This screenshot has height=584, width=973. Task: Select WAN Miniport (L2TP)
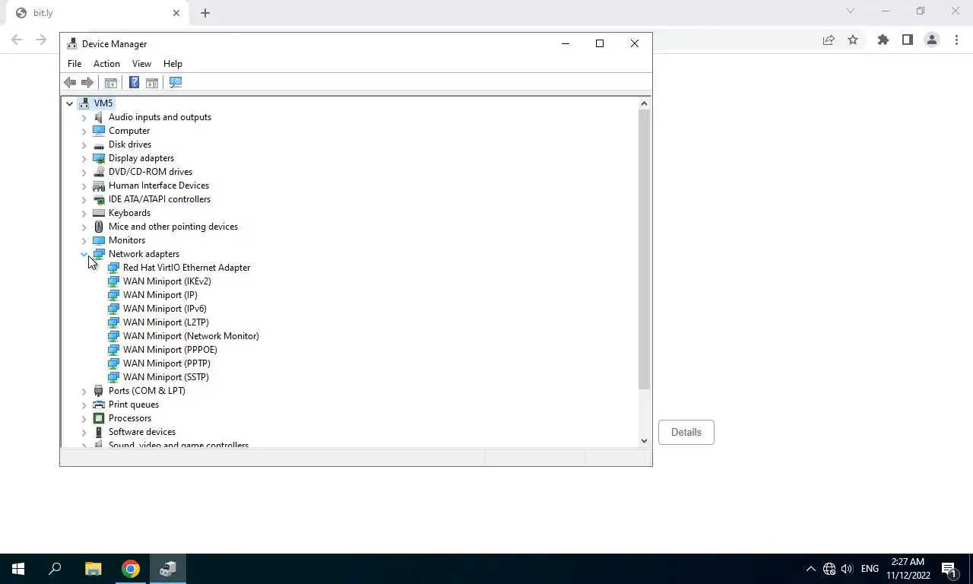point(166,322)
